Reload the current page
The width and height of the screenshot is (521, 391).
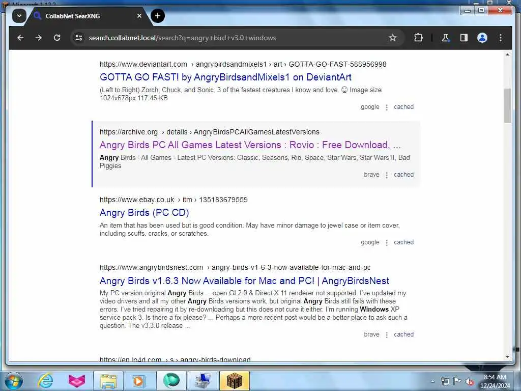point(57,38)
